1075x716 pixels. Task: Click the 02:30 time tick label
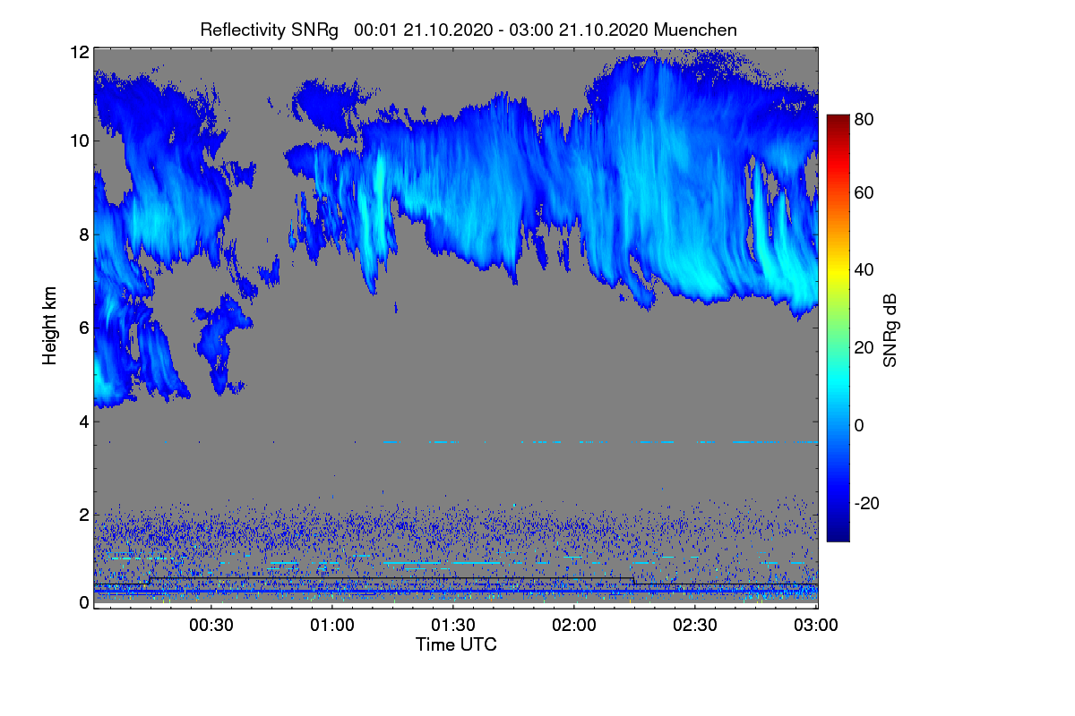pos(696,625)
